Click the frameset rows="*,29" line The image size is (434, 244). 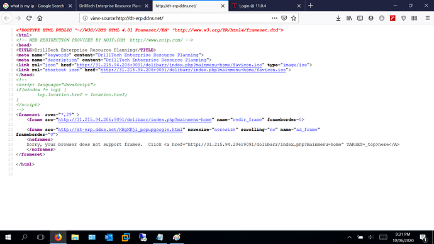(x=48, y=114)
